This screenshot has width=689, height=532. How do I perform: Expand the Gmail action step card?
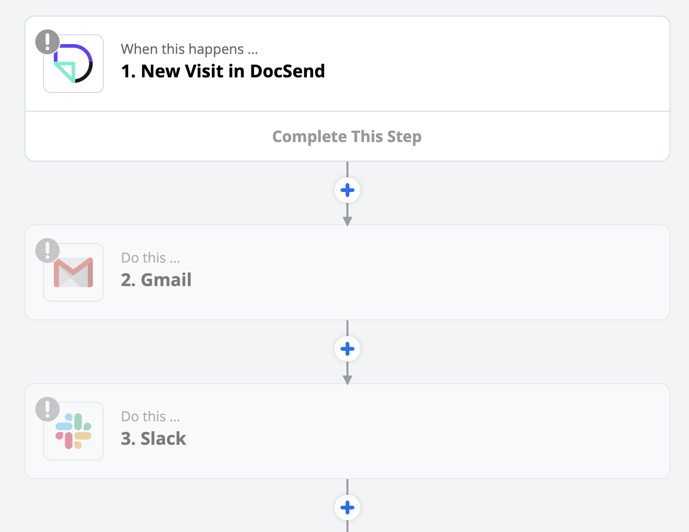point(347,272)
